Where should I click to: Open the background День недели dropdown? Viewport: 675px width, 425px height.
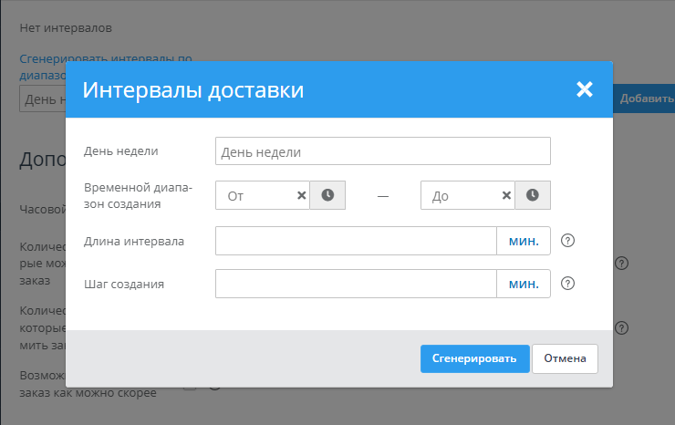tap(42, 98)
